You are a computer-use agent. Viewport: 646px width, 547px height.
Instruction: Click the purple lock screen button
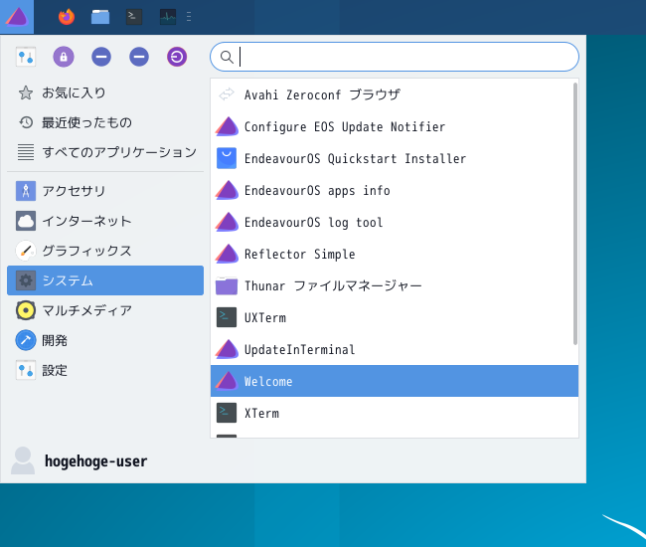(64, 57)
